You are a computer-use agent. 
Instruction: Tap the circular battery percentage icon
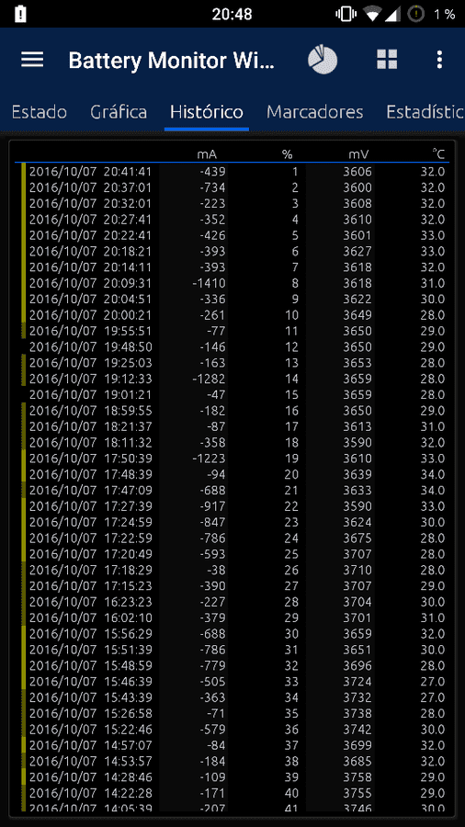416,14
